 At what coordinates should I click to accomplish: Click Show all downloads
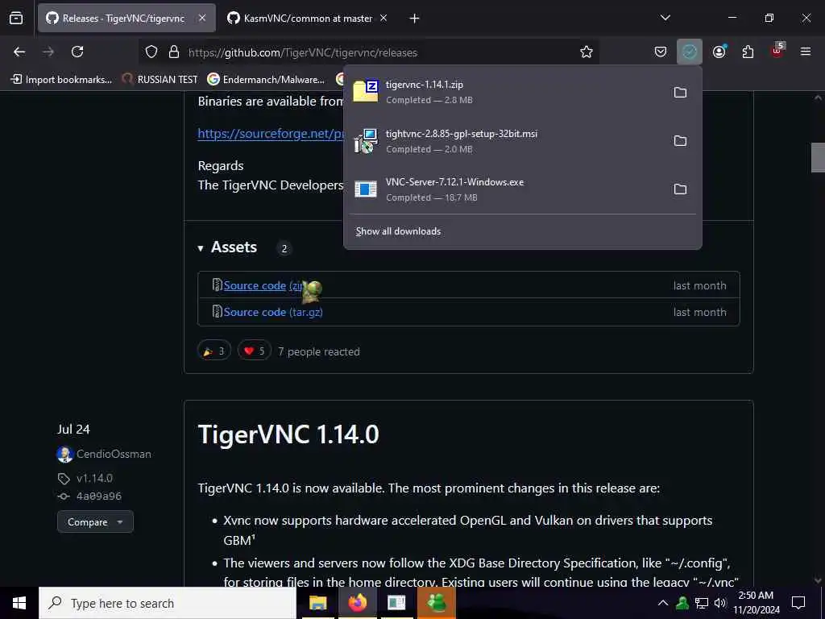398,231
